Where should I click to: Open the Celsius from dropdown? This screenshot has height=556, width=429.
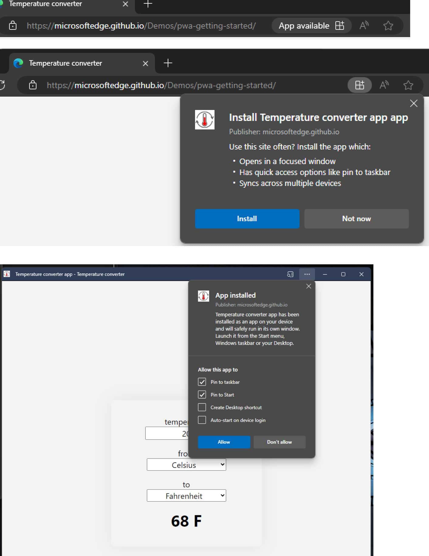coord(186,465)
